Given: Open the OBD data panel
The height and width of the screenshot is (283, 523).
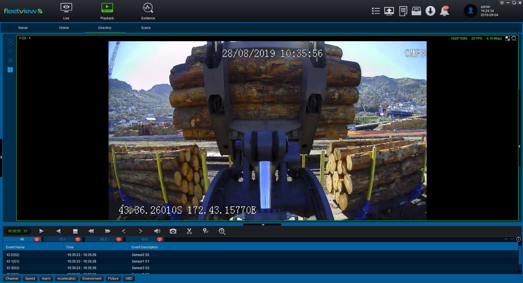Looking at the screenshot, I should click(129, 278).
